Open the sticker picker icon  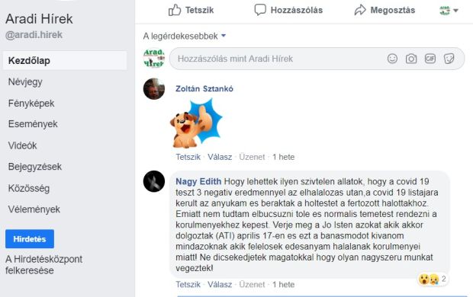click(x=449, y=59)
